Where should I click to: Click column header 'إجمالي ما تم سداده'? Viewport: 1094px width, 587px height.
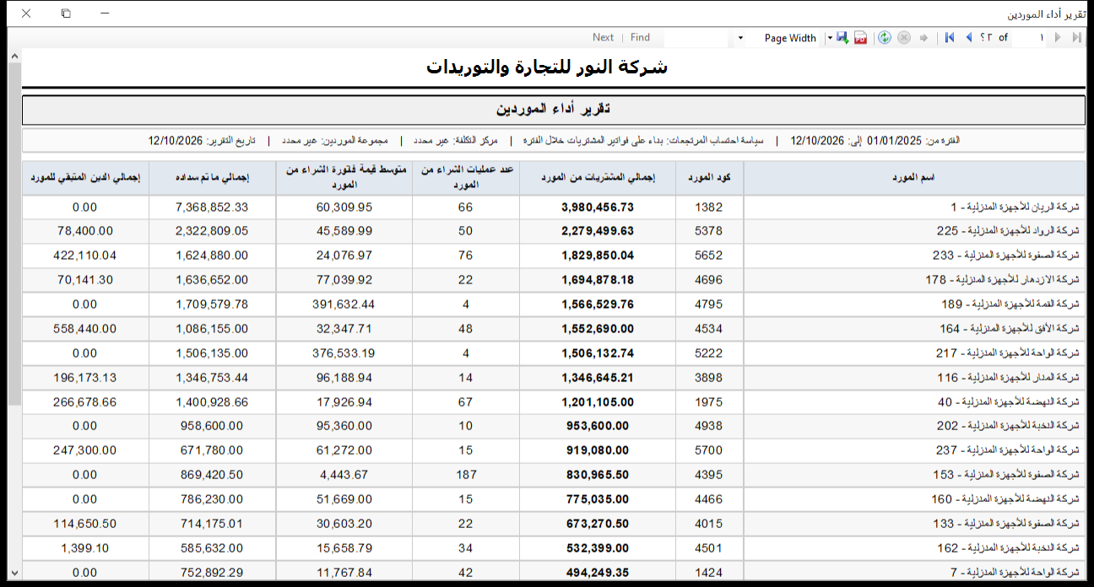pos(212,178)
